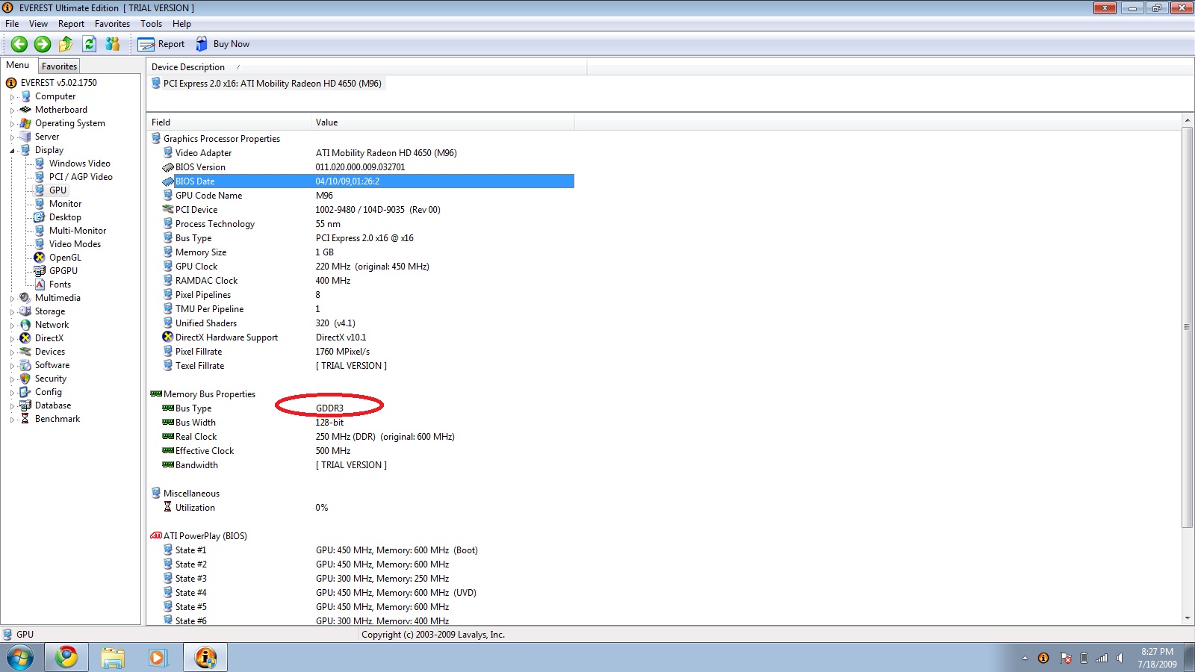Screen dimensions: 1195x672
Task: Switch to the Favorites tab in the left panel
Action: coord(59,66)
